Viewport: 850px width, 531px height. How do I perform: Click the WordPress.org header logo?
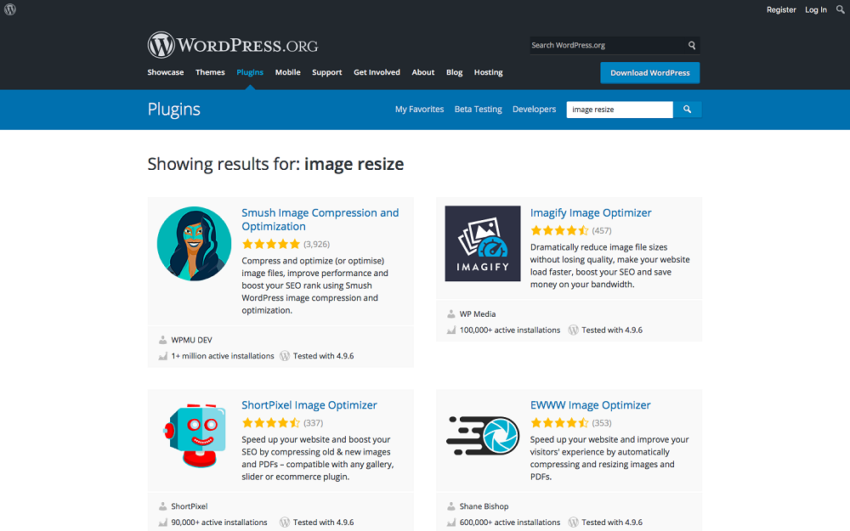[x=232, y=45]
